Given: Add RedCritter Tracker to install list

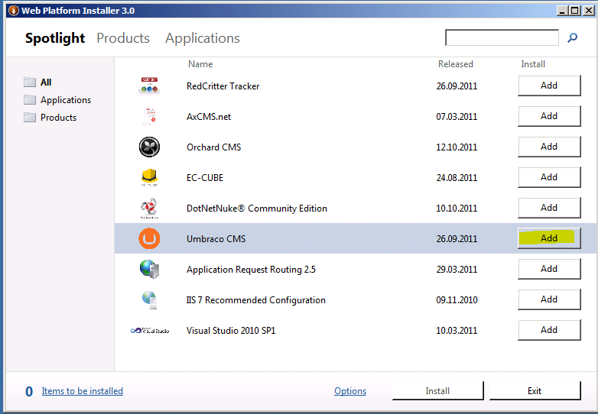Looking at the screenshot, I should click(x=549, y=86).
